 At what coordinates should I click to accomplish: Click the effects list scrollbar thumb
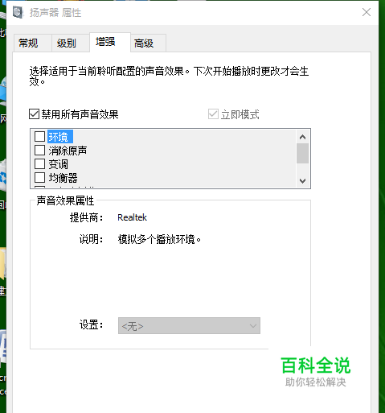pos(303,153)
